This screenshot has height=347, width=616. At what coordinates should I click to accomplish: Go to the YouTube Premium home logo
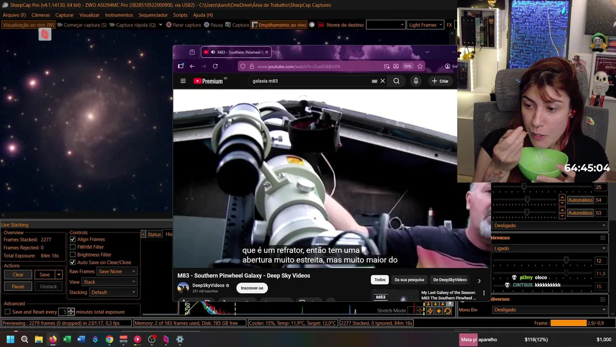coord(208,81)
